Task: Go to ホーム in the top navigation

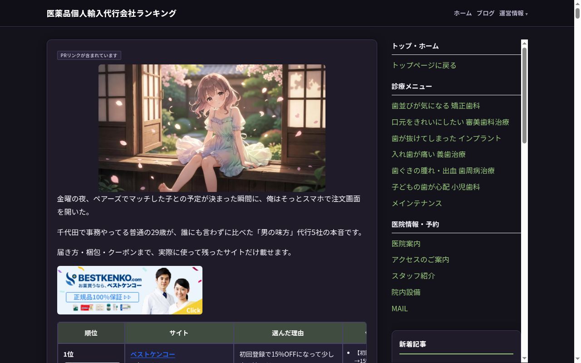Action: tap(463, 13)
